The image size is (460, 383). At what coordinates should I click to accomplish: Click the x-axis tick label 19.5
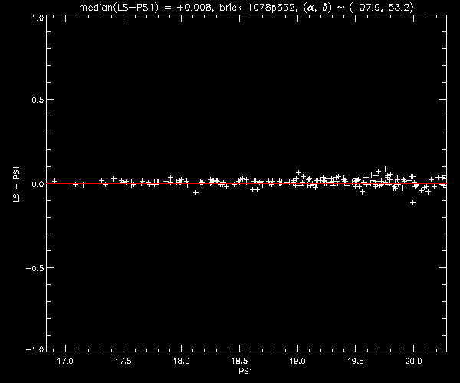(356, 361)
